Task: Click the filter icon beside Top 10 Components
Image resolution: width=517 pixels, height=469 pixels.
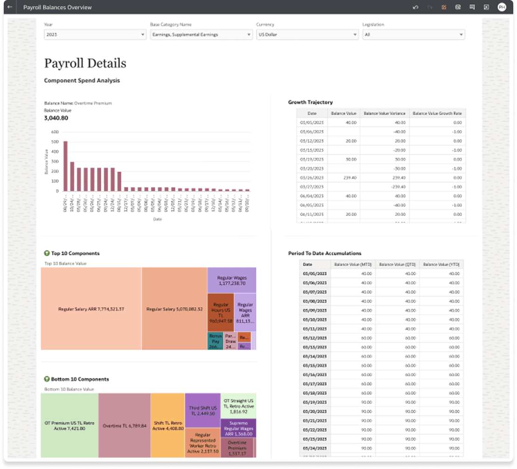Action: (47, 253)
